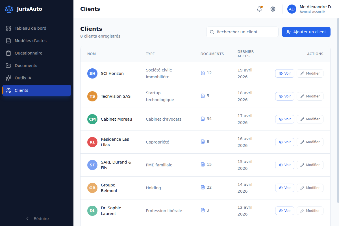Click the search magnifier icon

click(x=212, y=32)
